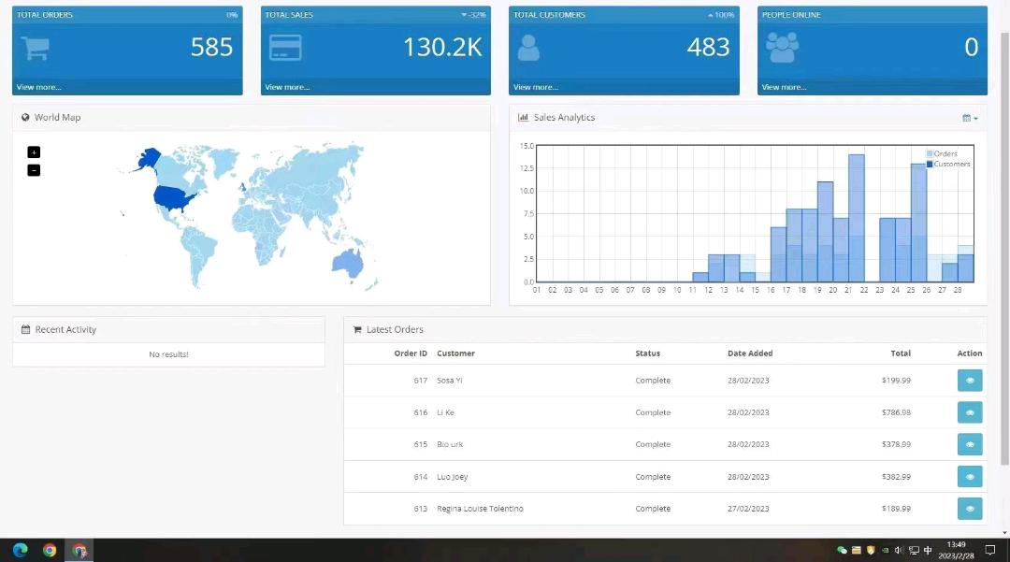Image resolution: width=1010 pixels, height=562 pixels.
Task: View order 616 from Li Ke
Action: coord(969,412)
